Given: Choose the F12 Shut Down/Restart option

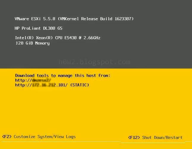Looking at the screenshot, I should click(x=155, y=137).
